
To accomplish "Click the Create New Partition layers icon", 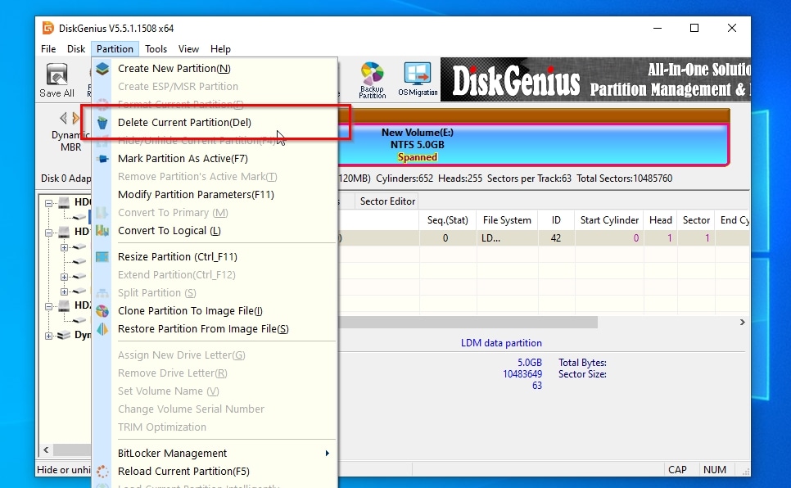I will (x=102, y=69).
